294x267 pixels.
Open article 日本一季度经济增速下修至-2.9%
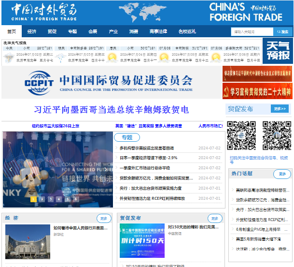(148, 158)
